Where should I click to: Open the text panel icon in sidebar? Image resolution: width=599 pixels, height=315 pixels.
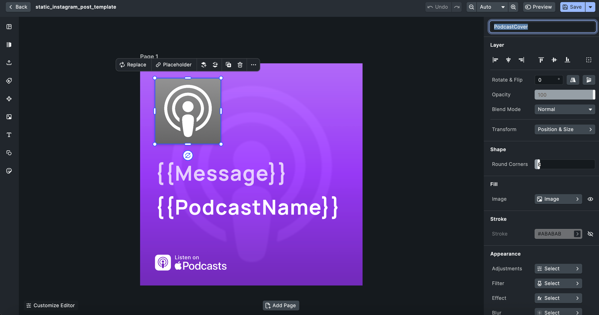coord(9,135)
